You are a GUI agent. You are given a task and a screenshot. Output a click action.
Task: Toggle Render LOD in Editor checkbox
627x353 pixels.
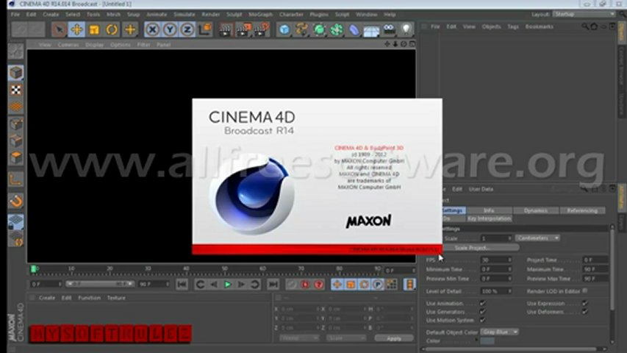(585, 290)
